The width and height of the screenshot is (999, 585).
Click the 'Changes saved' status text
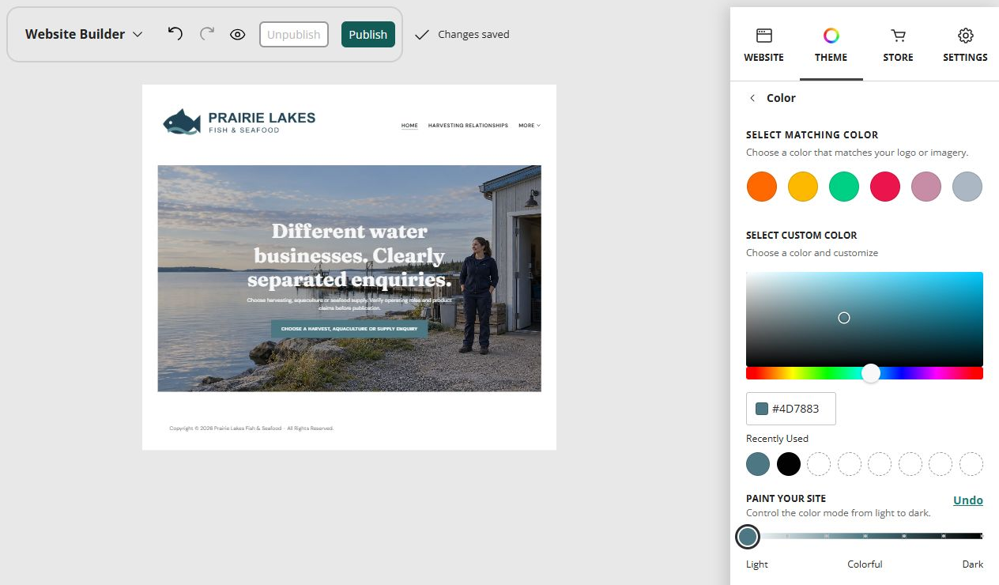[473, 35]
